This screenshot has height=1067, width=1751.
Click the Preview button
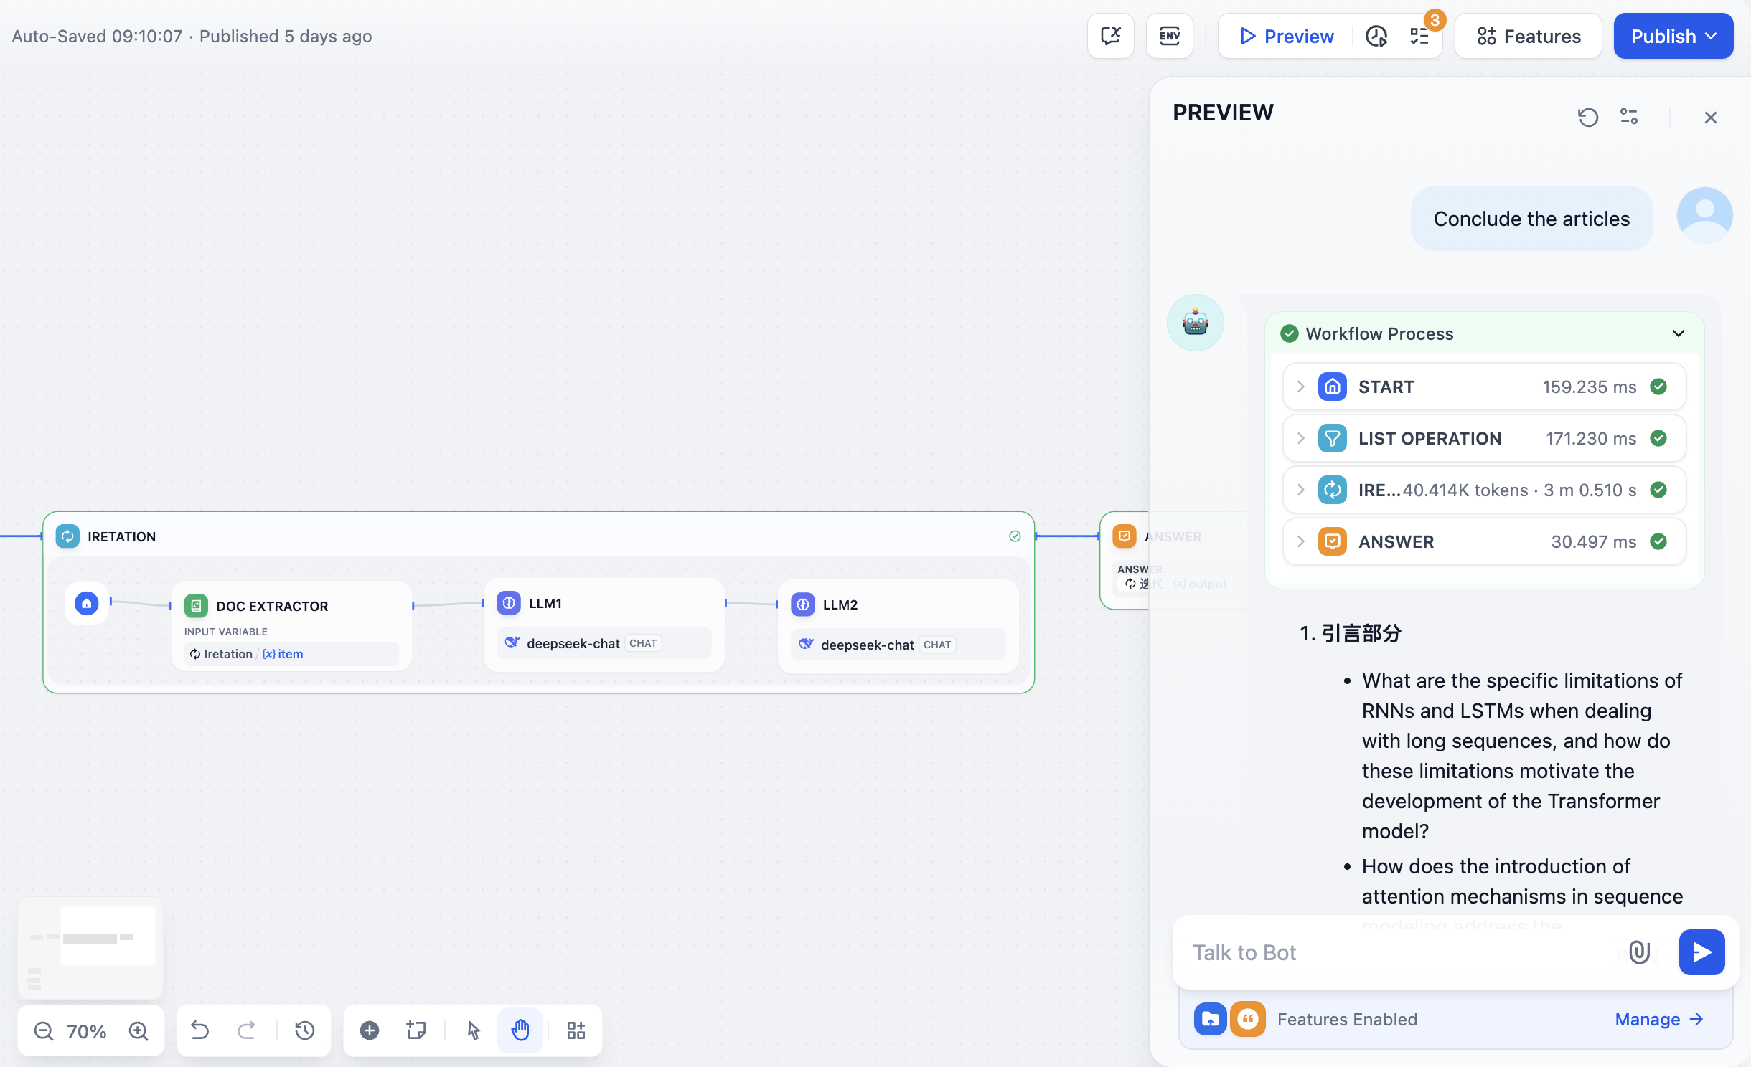coord(1287,36)
